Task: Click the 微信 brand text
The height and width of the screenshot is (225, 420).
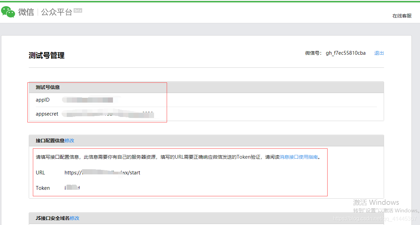Action: 26,12
